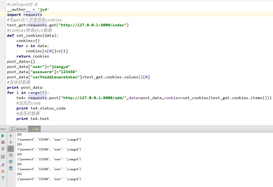Screen dimensions: 273x187
Task: Switch to the zhuyun run tab
Action: 19,129
